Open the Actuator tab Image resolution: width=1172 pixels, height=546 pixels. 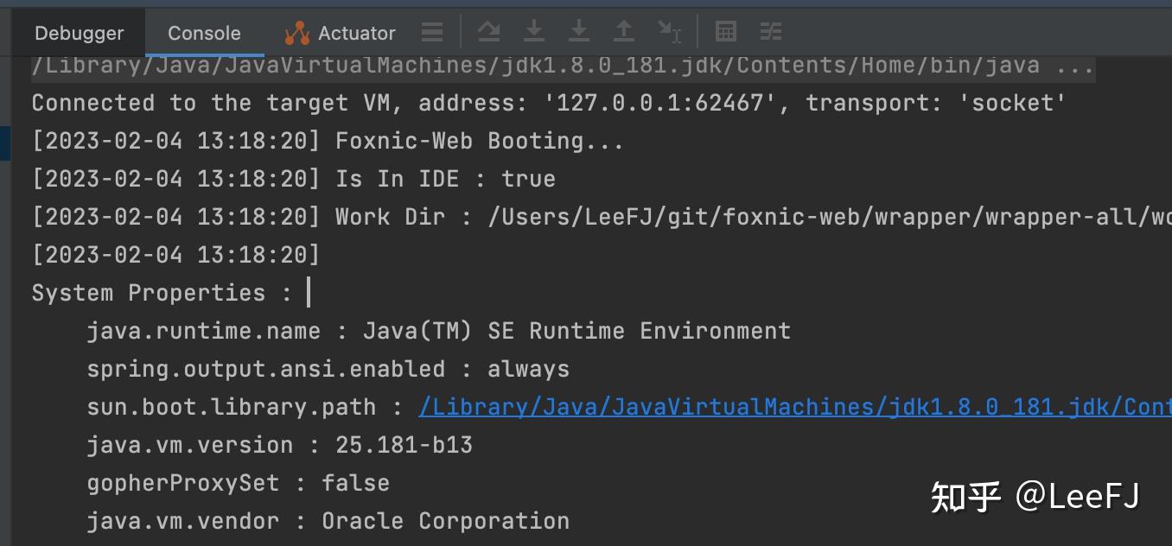pyautogui.click(x=341, y=33)
